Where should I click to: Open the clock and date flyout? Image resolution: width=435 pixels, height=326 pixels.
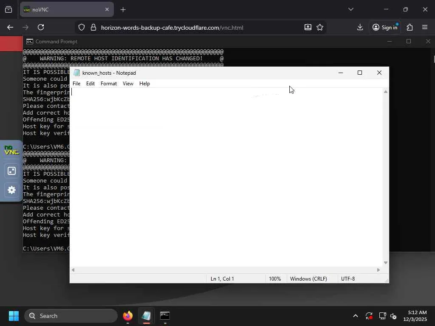pyautogui.click(x=415, y=316)
